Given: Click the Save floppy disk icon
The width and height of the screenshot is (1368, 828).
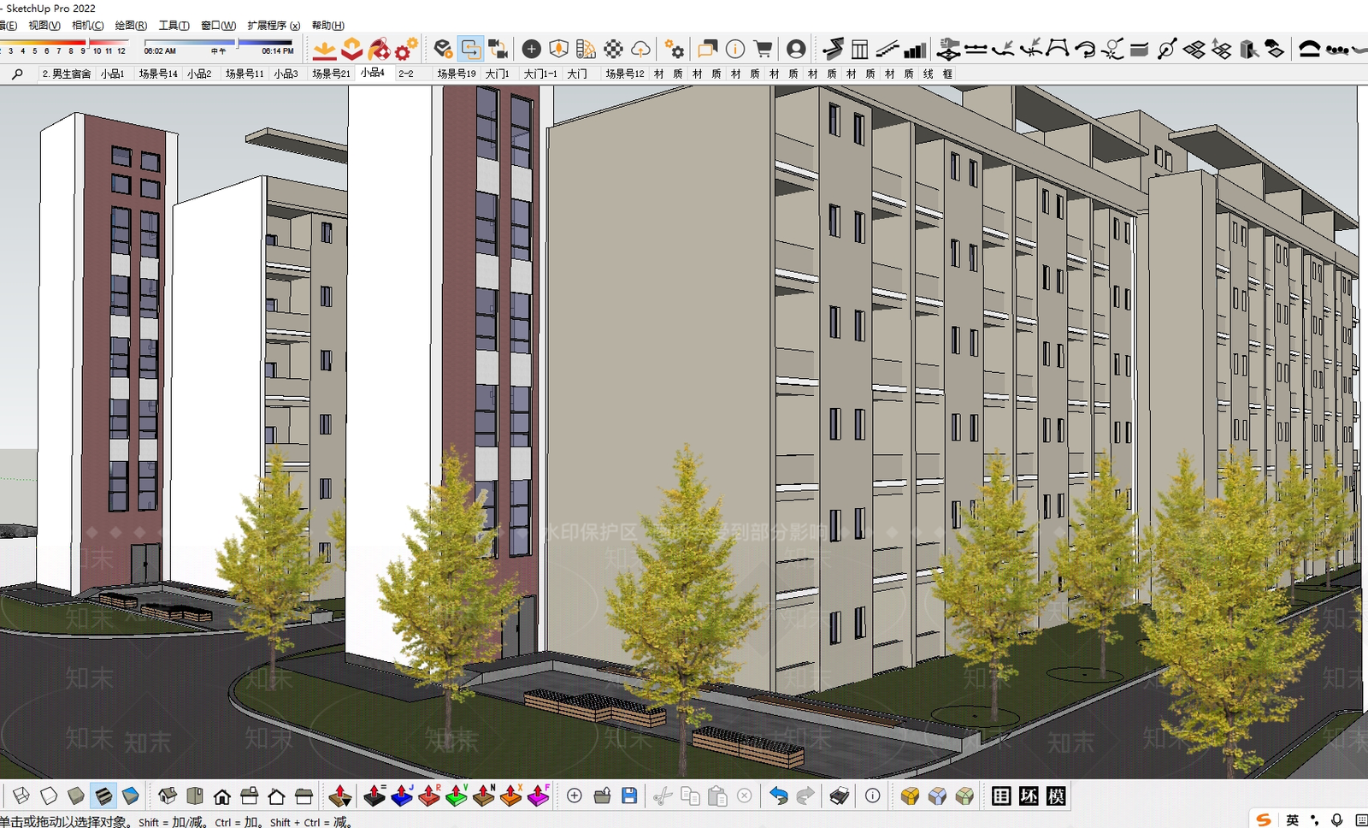Looking at the screenshot, I should click(x=629, y=796).
